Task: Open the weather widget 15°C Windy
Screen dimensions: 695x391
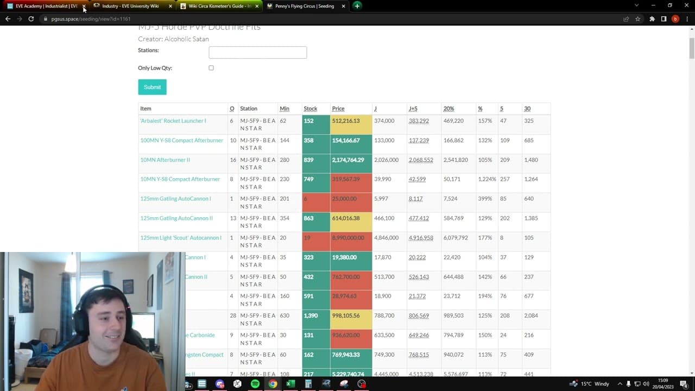Action: pyautogui.click(x=590, y=384)
